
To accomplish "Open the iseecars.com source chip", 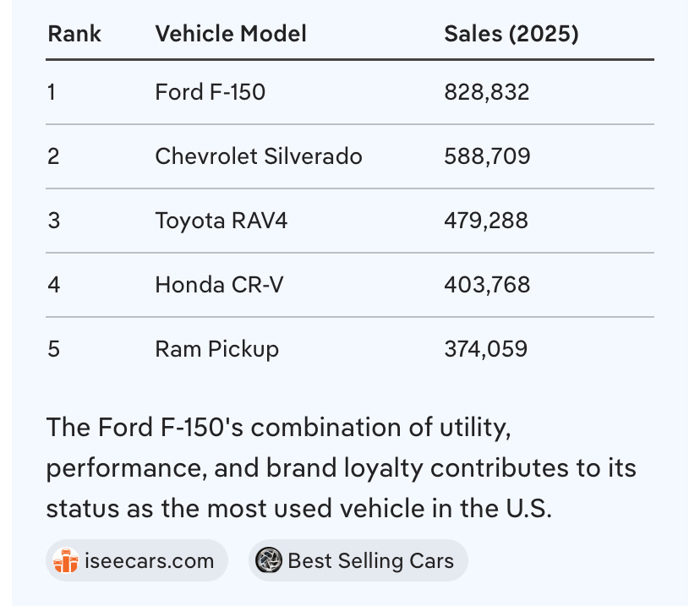I will tap(137, 560).
